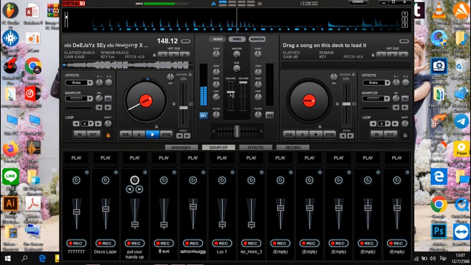Trigger right deck hot cue 3
Screen dimensions: 471x265
[x=403, y=55]
